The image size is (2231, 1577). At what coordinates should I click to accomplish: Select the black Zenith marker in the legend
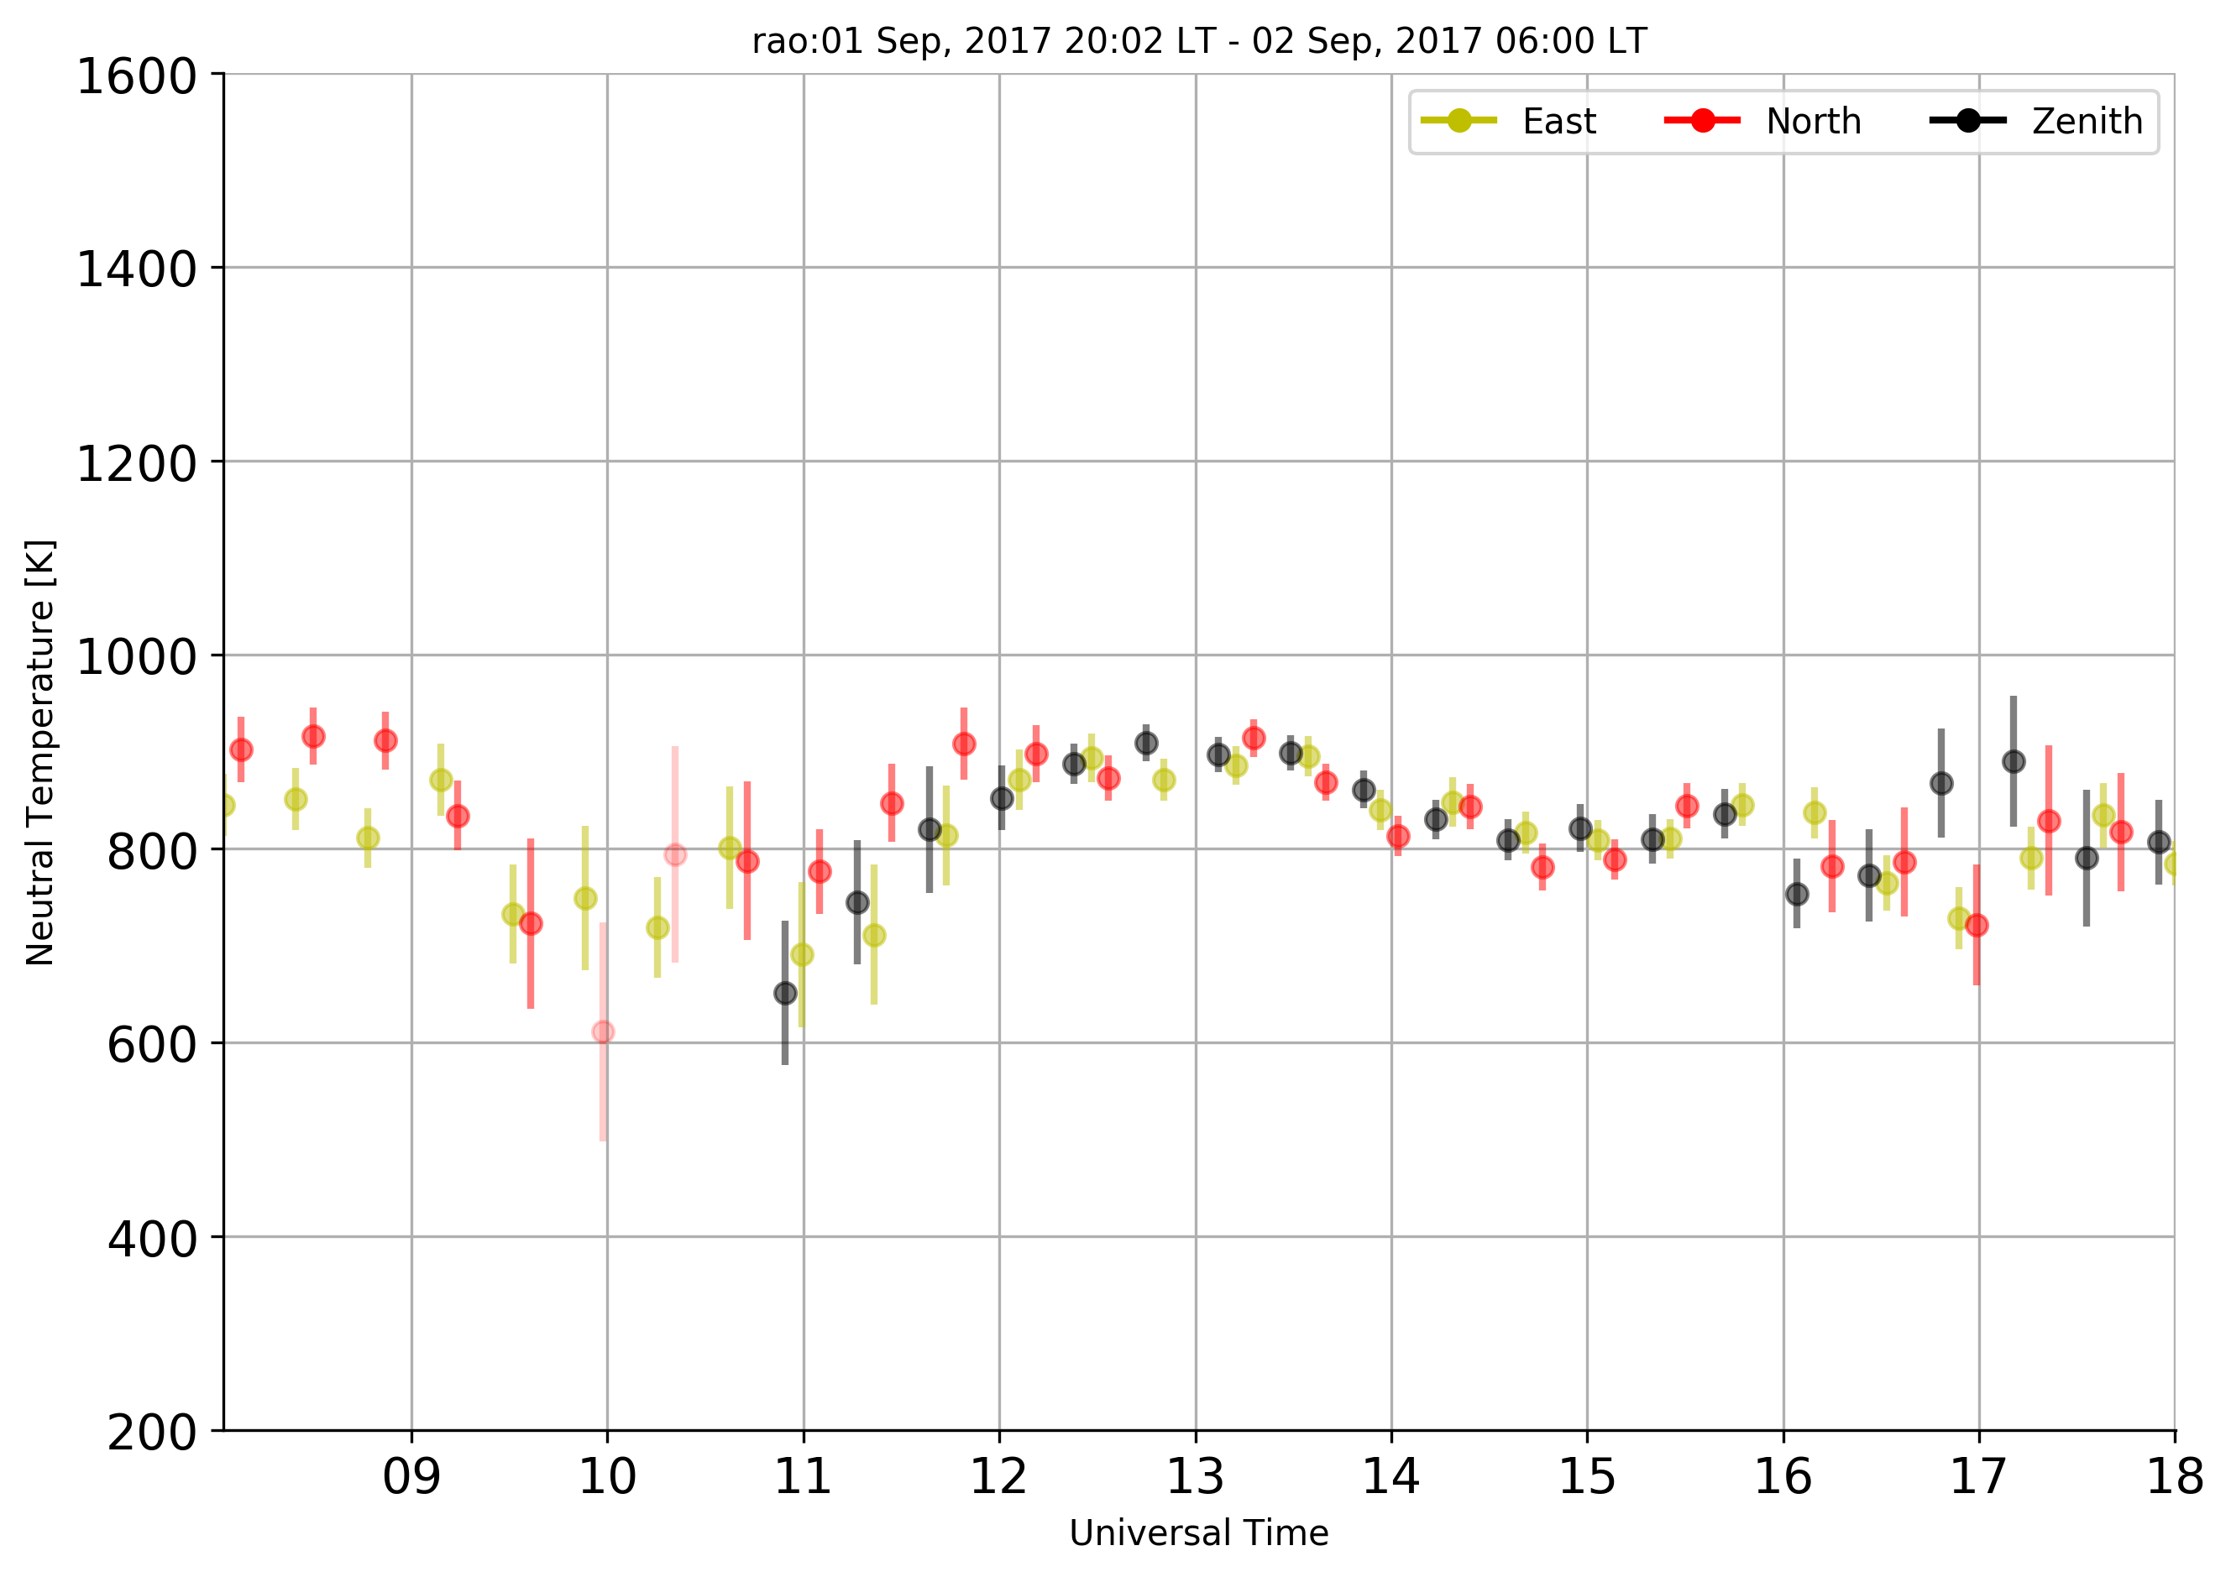[1969, 120]
